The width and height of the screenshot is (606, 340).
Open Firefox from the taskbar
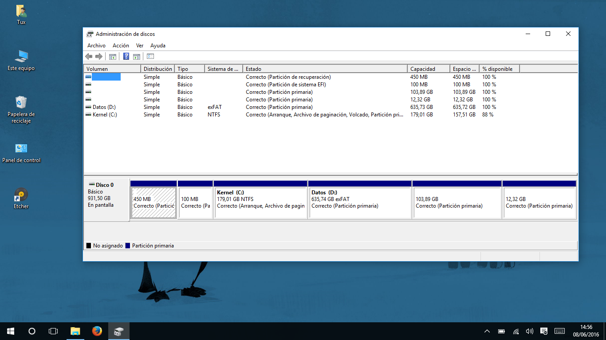(x=97, y=331)
